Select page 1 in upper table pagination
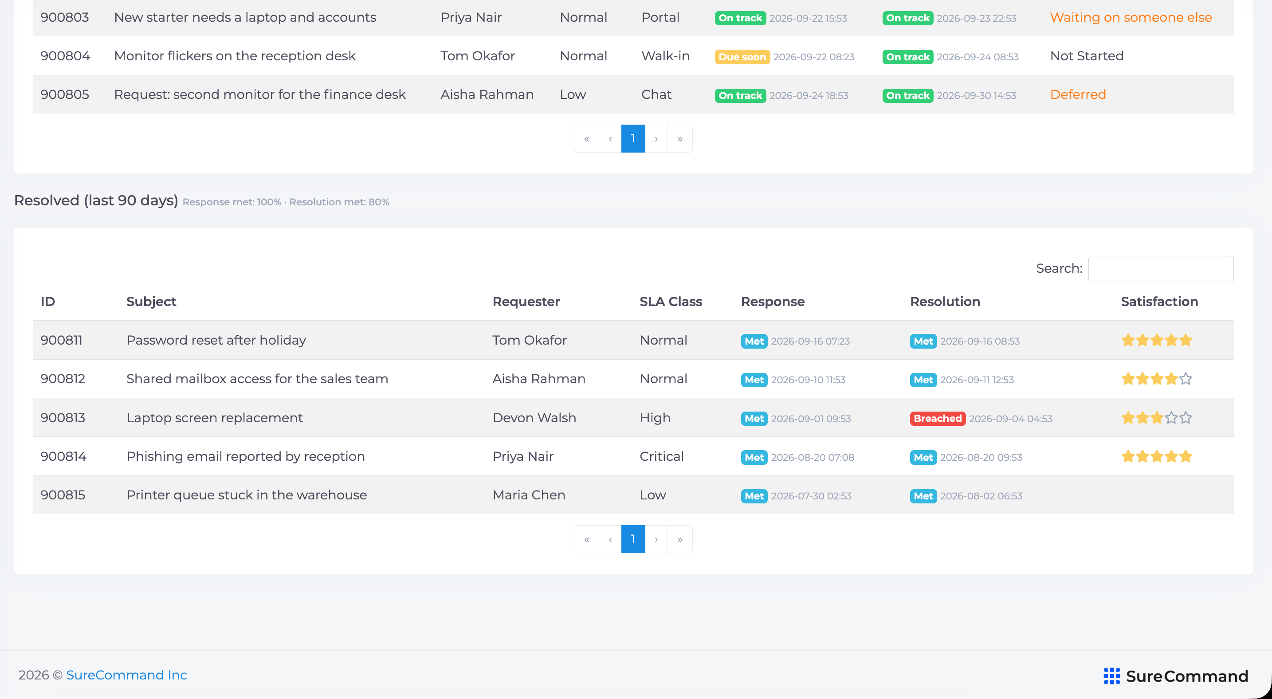This screenshot has height=699, width=1272. 633,139
